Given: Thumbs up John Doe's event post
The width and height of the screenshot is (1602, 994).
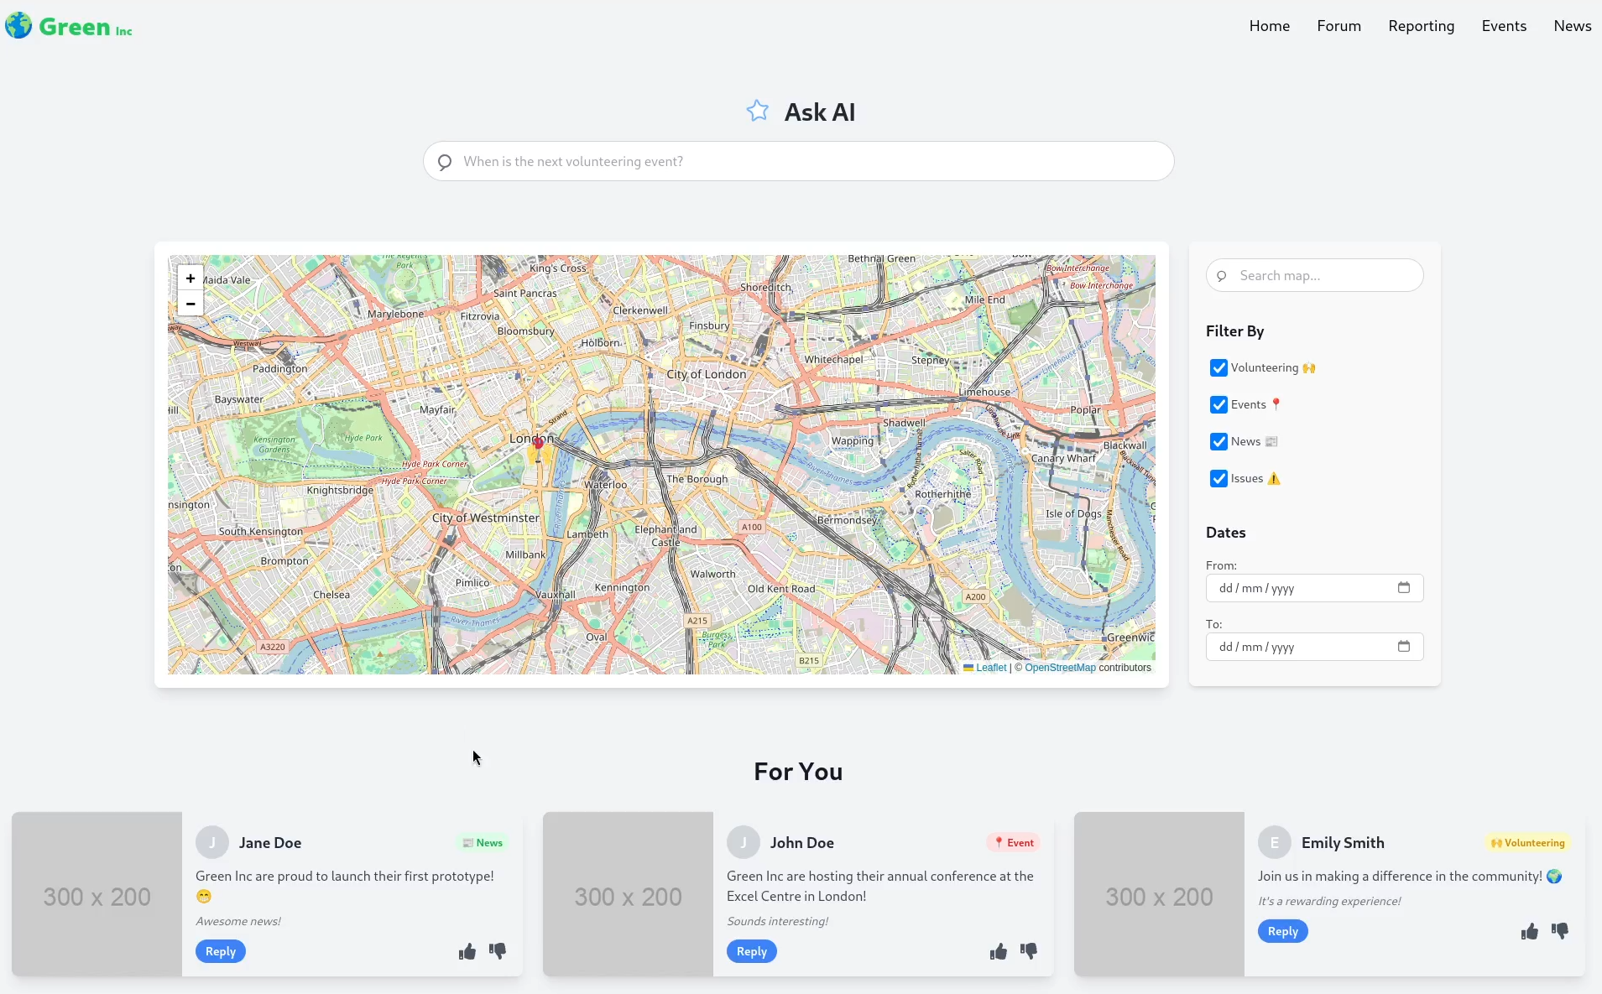Looking at the screenshot, I should [x=998, y=951].
